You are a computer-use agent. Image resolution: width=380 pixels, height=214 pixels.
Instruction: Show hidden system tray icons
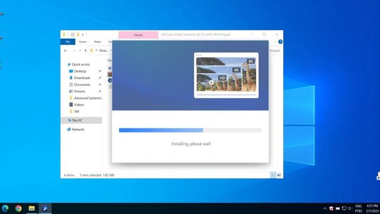(x=325, y=209)
